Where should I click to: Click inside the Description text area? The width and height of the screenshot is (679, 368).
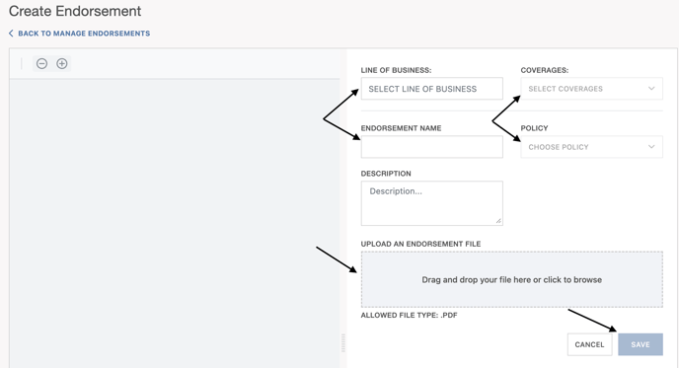pyautogui.click(x=431, y=203)
